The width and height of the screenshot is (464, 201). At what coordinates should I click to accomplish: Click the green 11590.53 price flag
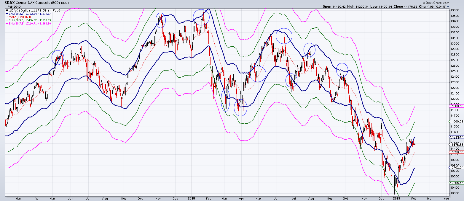[x=457, y=121]
